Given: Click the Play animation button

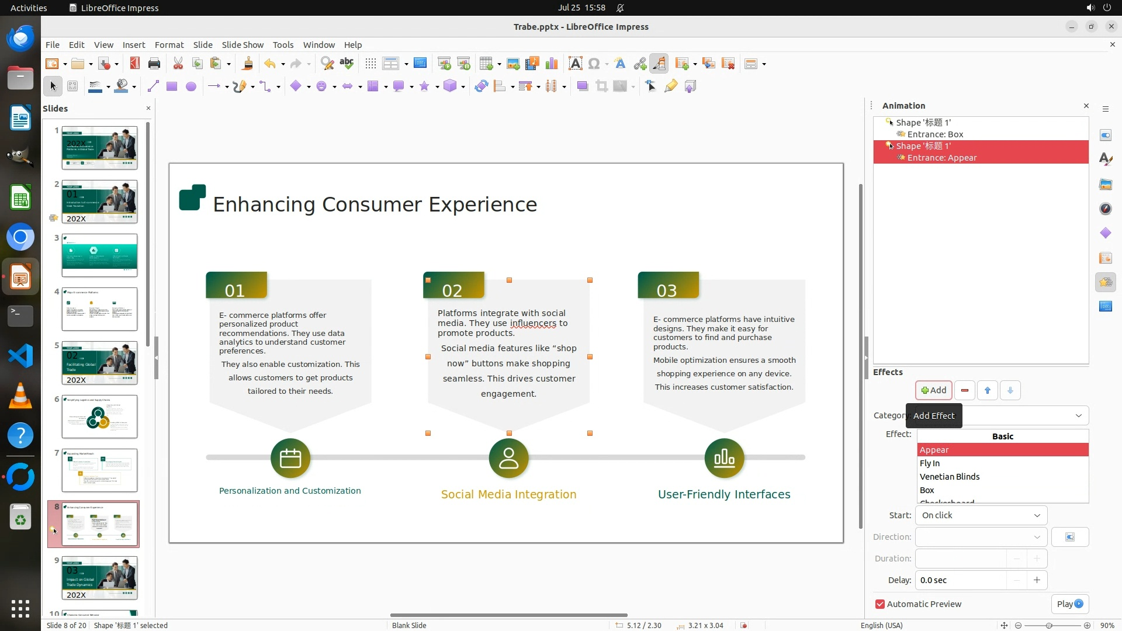Looking at the screenshot, I should coord(1069,604).
